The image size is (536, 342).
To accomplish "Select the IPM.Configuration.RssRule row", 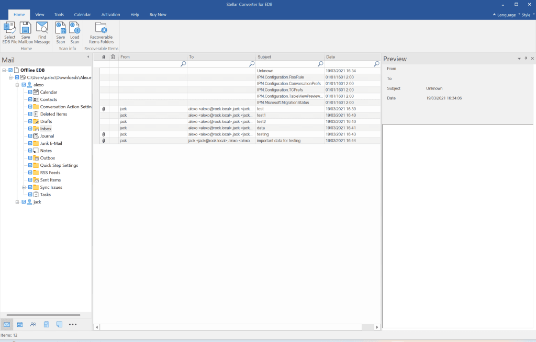I will click(240, 77).
